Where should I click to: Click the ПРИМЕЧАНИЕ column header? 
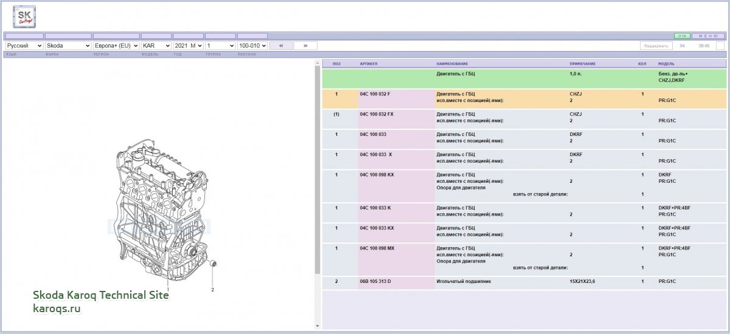582,64
